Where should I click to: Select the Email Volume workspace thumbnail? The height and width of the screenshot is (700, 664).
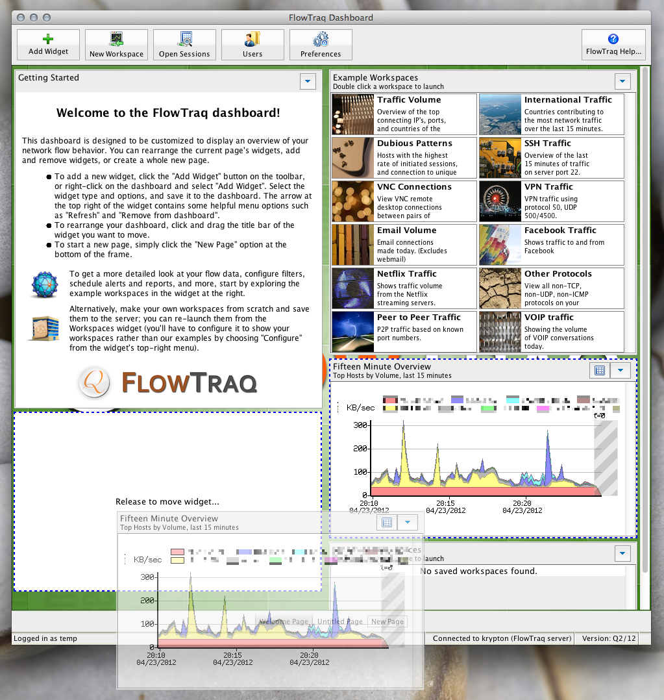(352, 245)
